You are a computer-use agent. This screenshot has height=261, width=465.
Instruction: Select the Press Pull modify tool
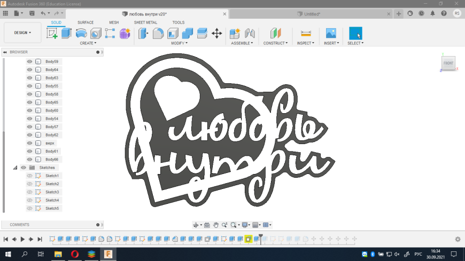(x=144, y=34)
